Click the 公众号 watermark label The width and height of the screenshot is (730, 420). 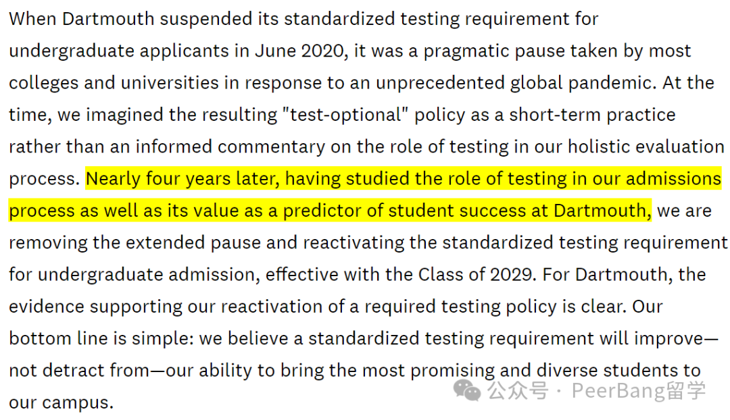pos(518,391)
